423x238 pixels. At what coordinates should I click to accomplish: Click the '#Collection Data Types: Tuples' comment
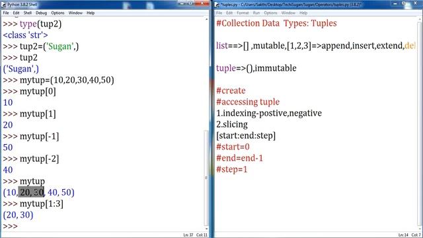pyautogui.click(x=276, y=23)
